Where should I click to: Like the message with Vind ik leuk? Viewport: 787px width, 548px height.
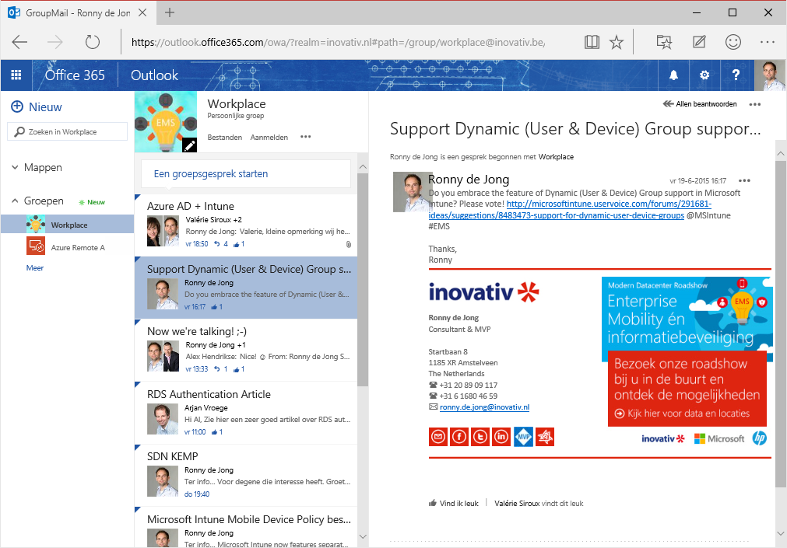457,503
